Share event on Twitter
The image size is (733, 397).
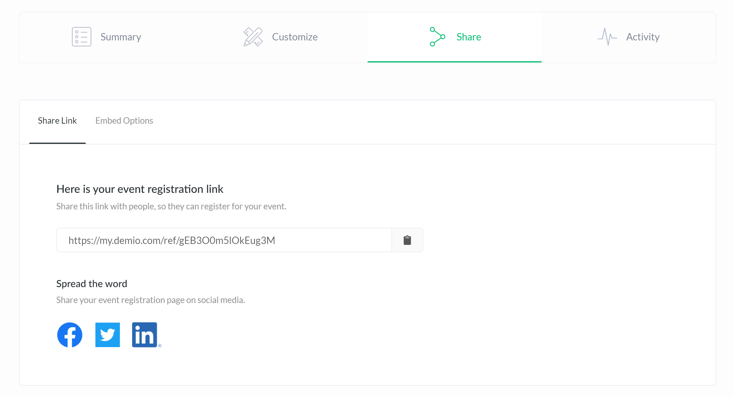pos(108,335)
